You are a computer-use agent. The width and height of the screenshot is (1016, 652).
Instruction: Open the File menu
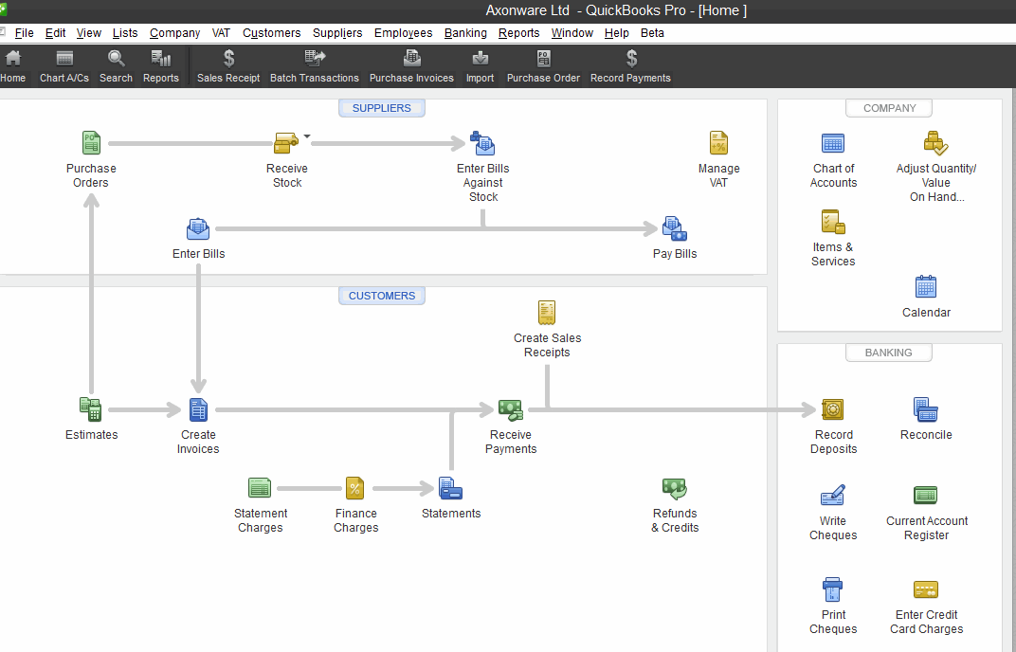(24, 33)
